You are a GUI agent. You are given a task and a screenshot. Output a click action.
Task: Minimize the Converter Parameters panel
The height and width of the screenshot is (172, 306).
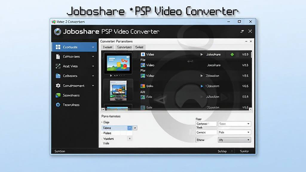[x=246, y=41]
